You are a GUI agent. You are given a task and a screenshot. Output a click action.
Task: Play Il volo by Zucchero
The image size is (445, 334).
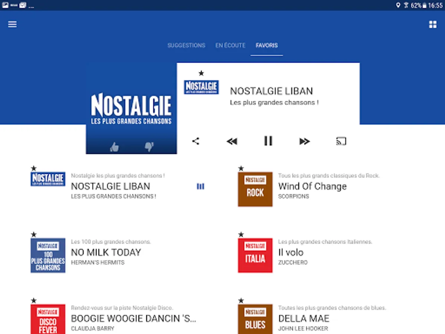click(291, 252)
